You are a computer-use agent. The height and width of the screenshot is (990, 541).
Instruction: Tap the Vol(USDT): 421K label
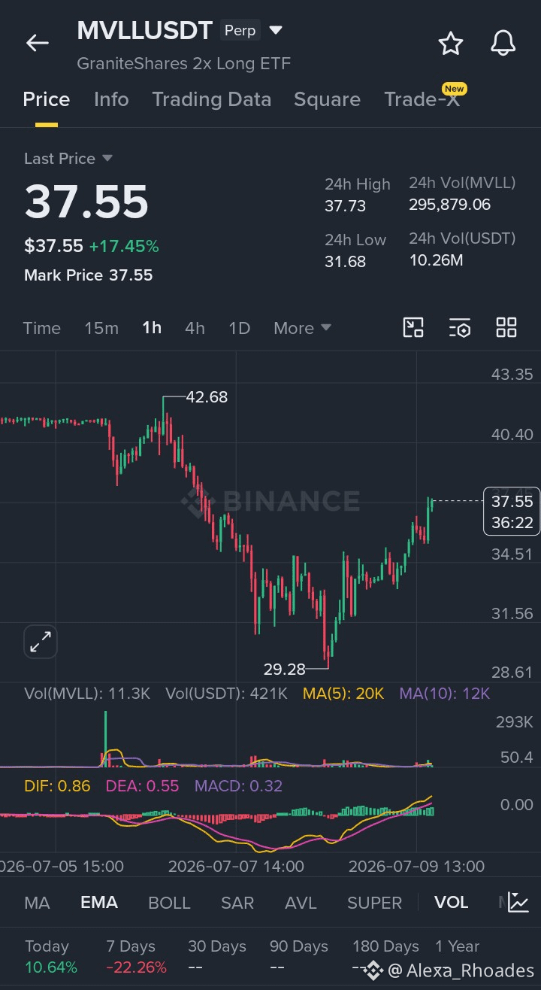tap(227, 694)
